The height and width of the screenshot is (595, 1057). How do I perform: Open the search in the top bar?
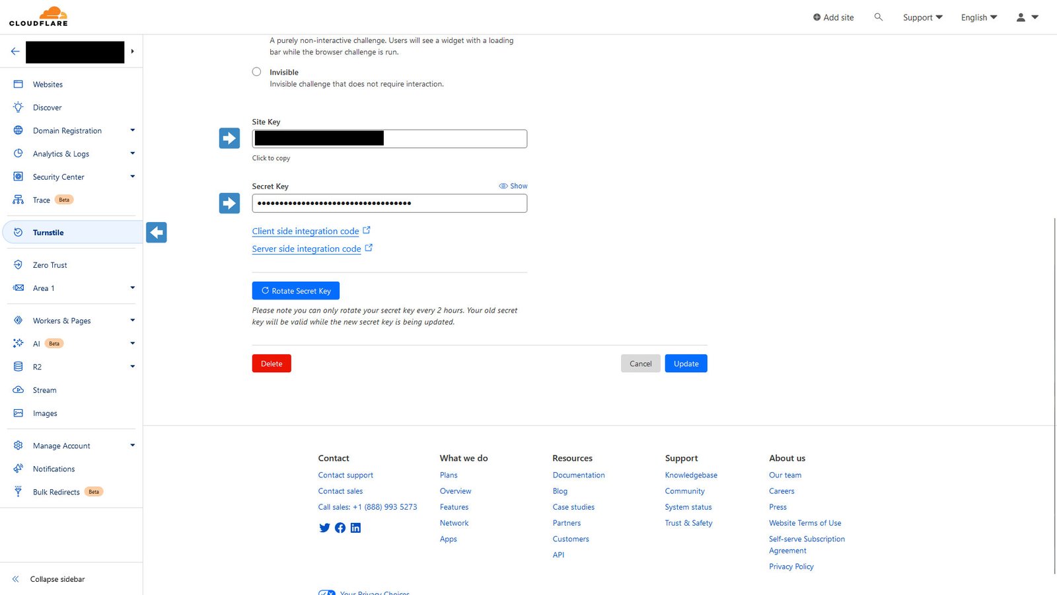[x=878, y=17]
